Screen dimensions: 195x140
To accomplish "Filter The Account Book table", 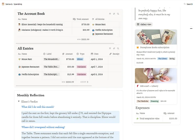I will point(110,14).
